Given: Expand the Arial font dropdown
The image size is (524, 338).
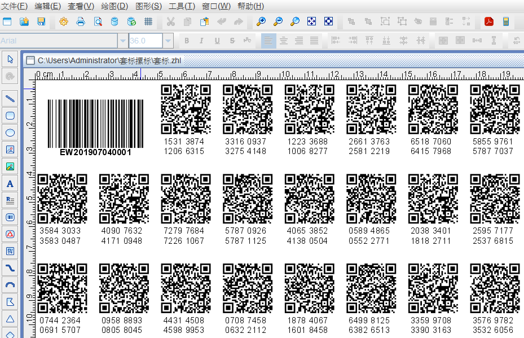Looking at the screenshot, I should (122, 41).
